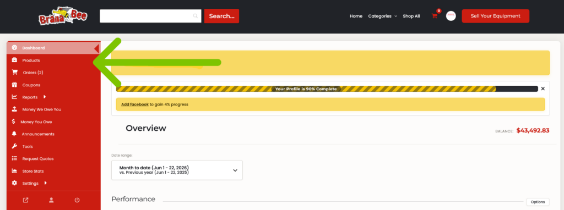Image resolution: width=564 pixels, height=210 pixels.
Task: Click the Performance section heading
Action: click(x=133, y=199)
